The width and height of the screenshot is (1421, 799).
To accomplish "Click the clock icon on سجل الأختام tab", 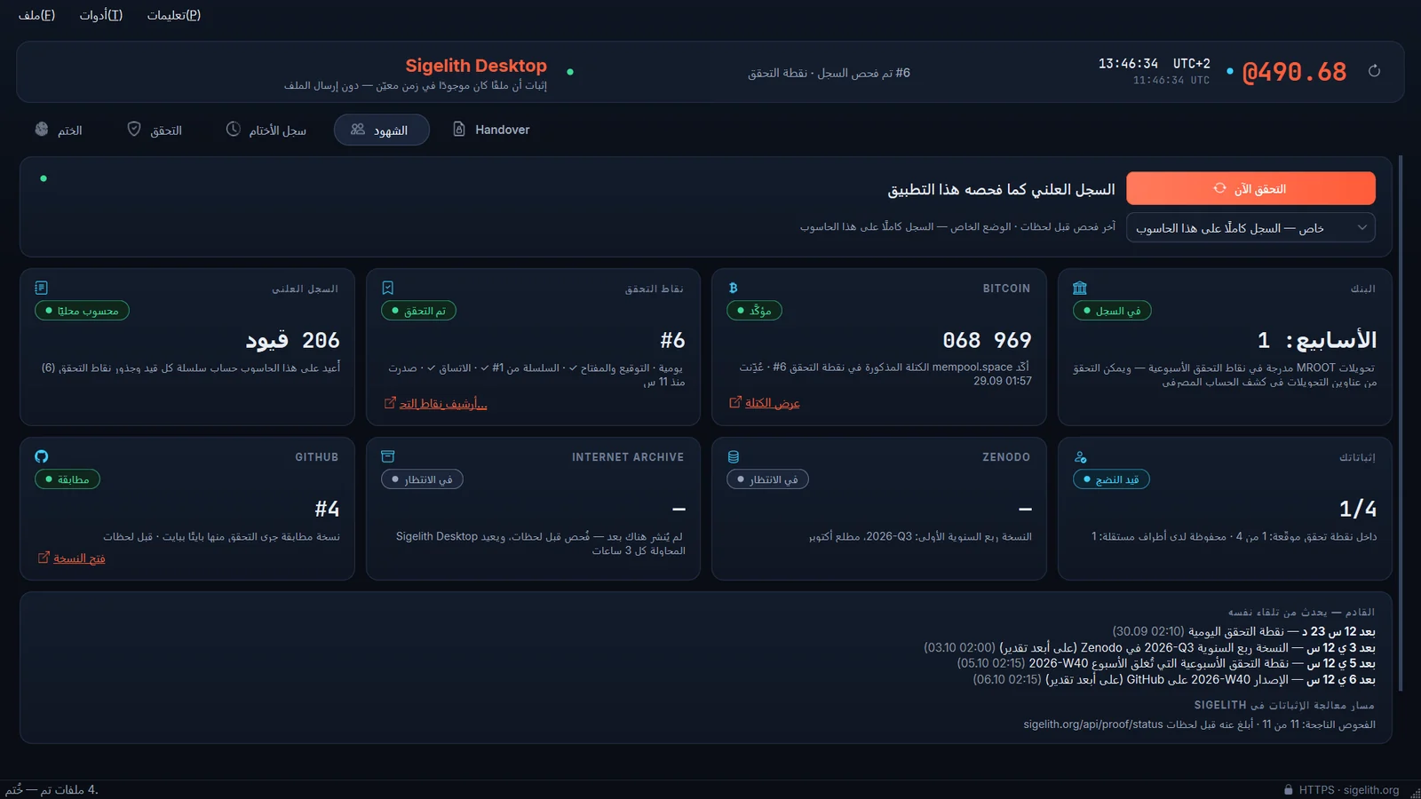I will [x=233, y=129].
